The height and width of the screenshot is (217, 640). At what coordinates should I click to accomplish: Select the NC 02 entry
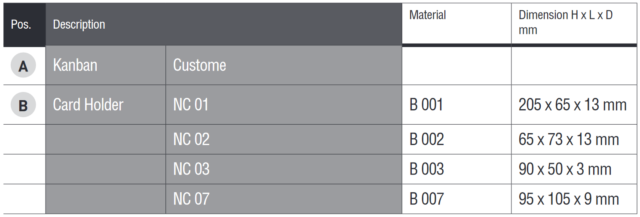[191, 140]
